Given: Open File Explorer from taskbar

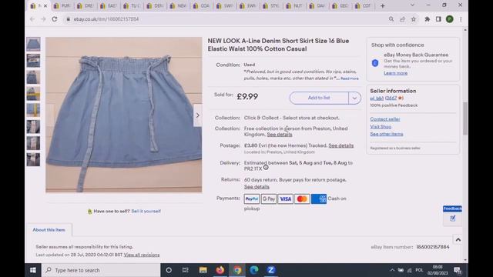Looking at the screenshot, I should pyautogui.click(x=203, y=270).
